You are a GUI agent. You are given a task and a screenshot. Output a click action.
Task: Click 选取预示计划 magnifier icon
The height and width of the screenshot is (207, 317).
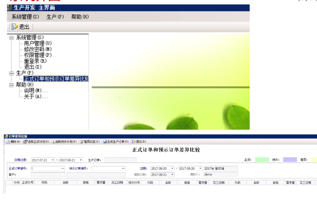coord(53,142)
